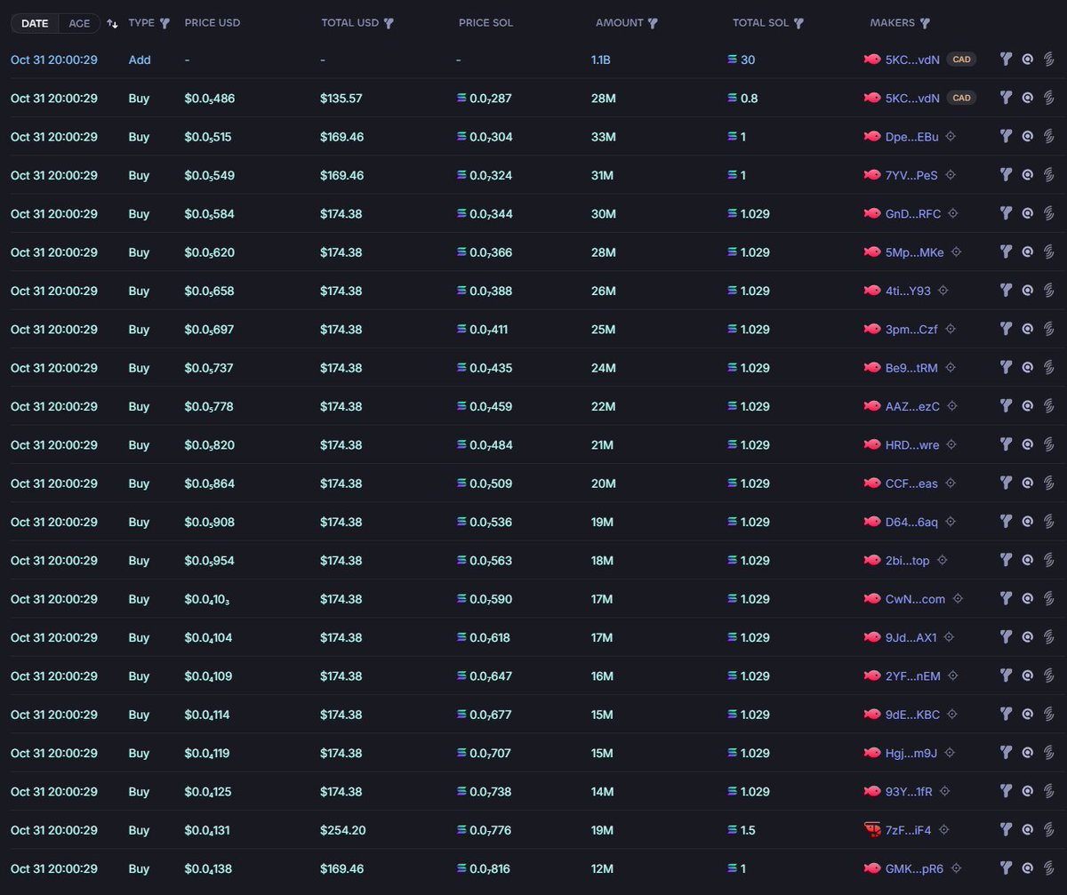The height and width of the screenshot is (895, 1067).
Task: Click total SOL value 30
Action: [x=748, y=60]
